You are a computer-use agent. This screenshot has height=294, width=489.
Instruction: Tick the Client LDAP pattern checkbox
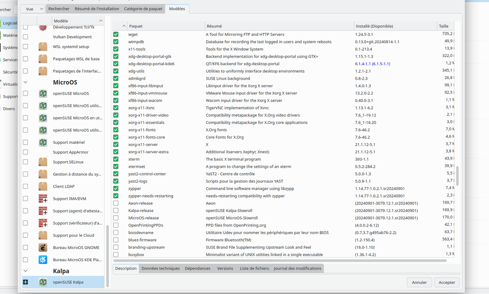point(26,186)
